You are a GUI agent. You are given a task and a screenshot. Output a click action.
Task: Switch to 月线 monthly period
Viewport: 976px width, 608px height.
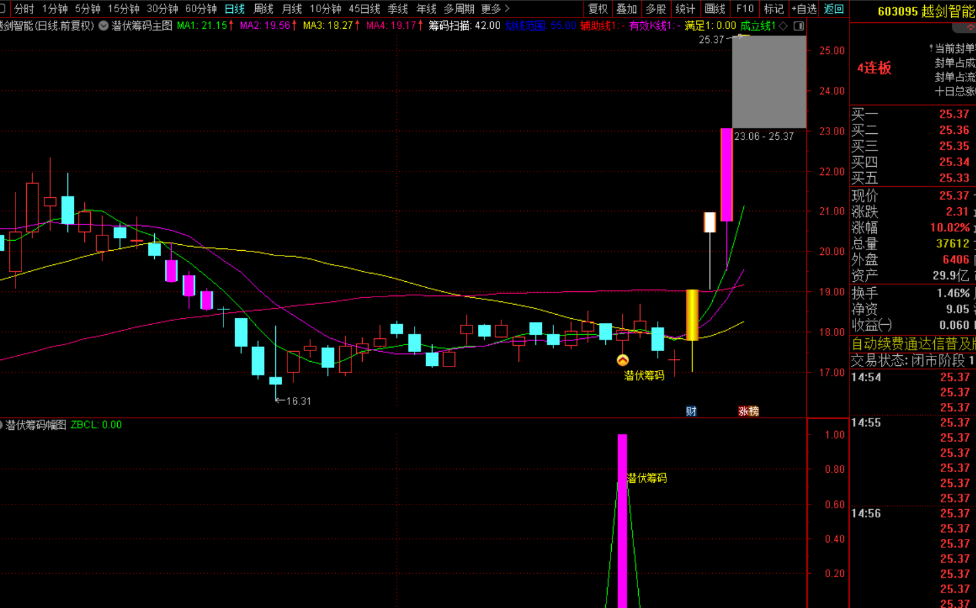click(x=291, y=9)
